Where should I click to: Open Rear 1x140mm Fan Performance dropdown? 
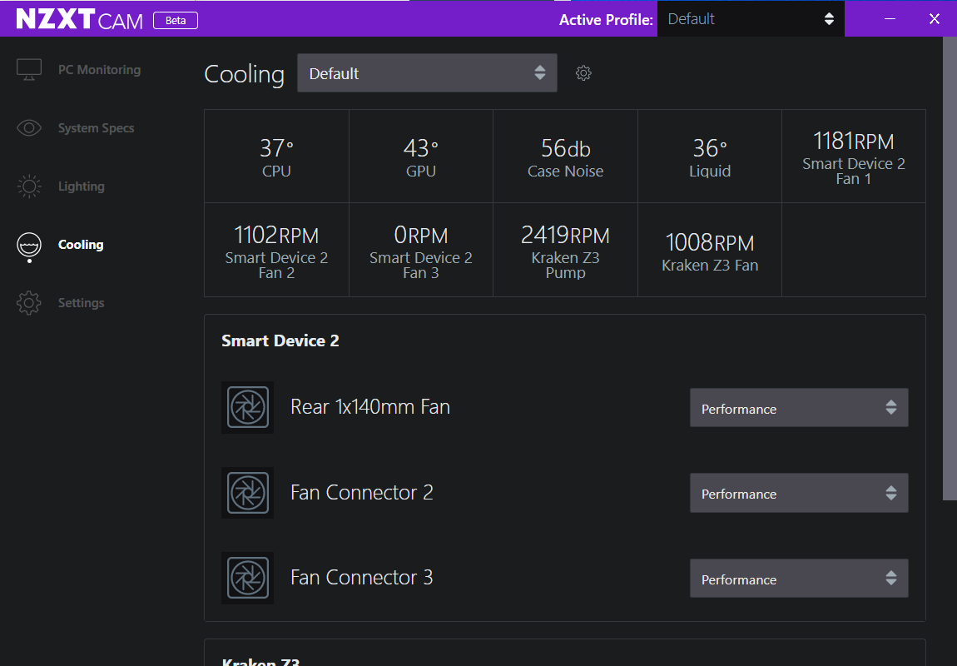(799, 408)
